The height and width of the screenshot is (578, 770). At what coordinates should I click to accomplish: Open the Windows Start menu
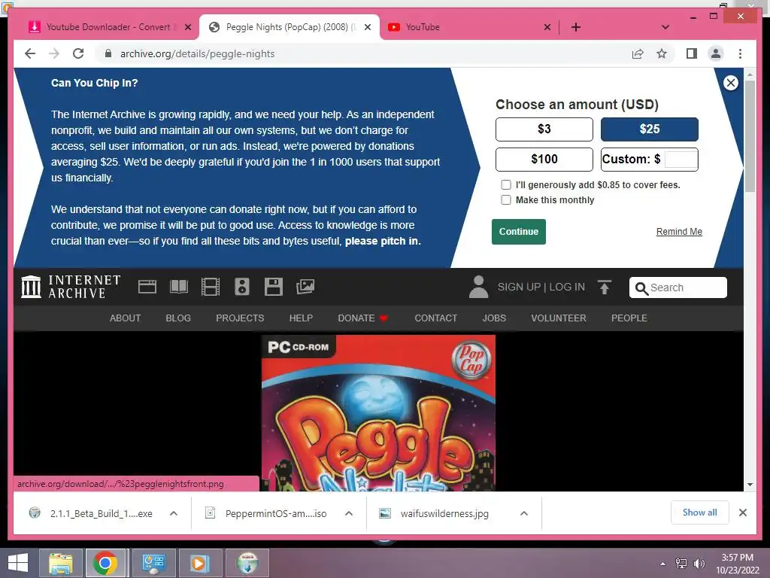18,563
